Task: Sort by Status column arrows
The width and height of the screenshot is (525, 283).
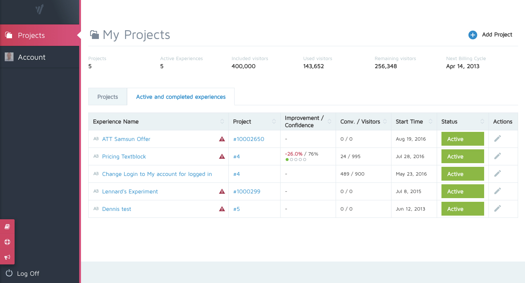Action: coord(482,121)
